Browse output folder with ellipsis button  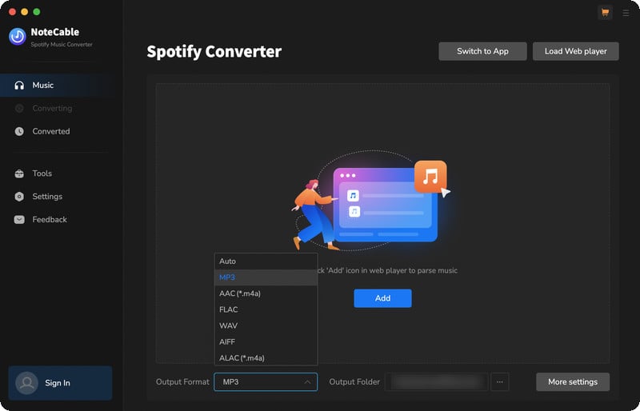coord(499,382)
